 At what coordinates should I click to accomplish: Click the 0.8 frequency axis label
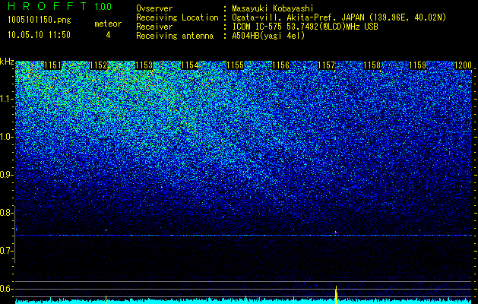pos(6,213)
